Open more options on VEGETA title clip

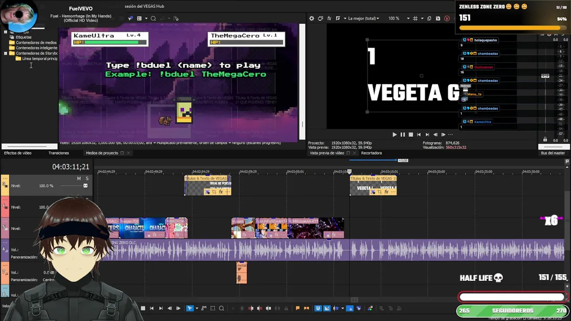[393, 192]
